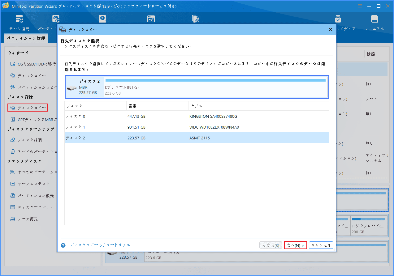This screenshot has height=276, width=394.
Task: Click the パーティション復元 sidebar icon
Action: pyautogui.click(x=13, y=196)
